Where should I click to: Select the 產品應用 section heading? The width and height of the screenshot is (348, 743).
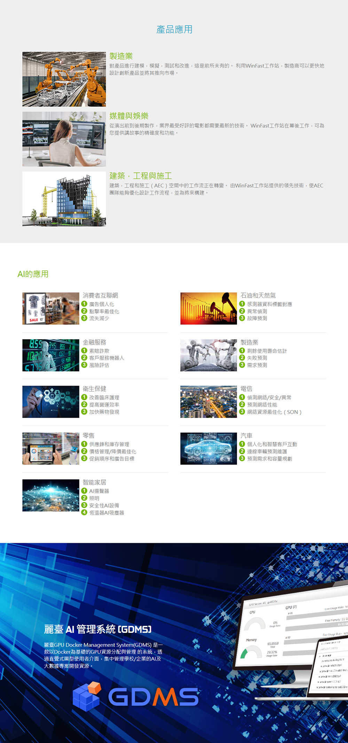[174, 30]
